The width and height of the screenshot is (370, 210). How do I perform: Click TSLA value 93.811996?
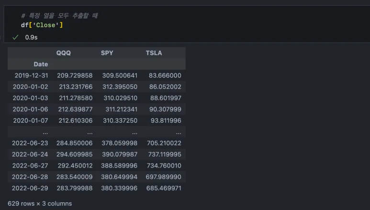[165, 120]
